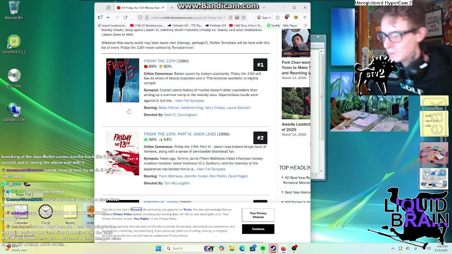The width and height of the screenshot is (452, 254).
Task: Click the rottentomatoes URL address bar
Action: [x=188, y=17]
